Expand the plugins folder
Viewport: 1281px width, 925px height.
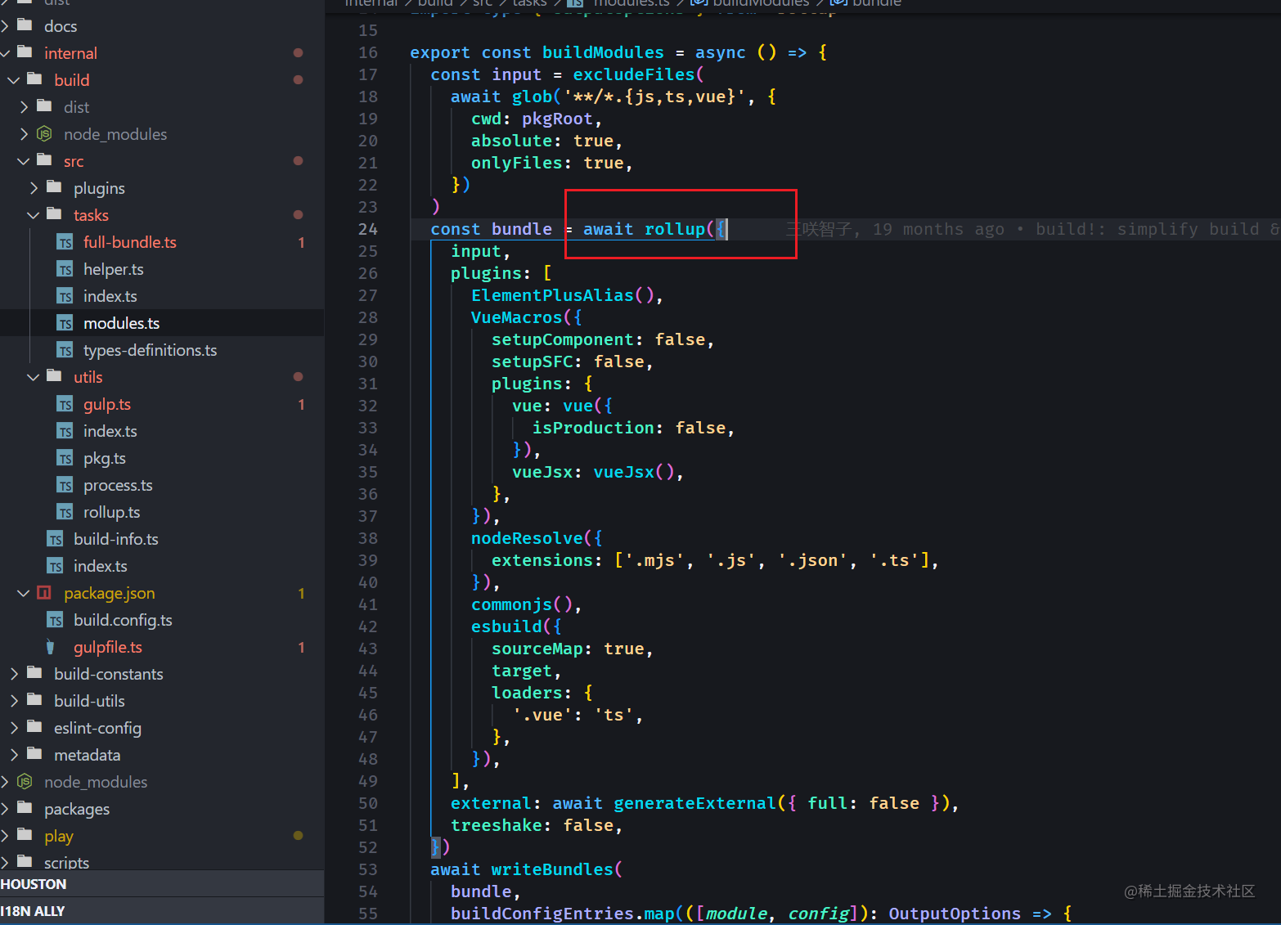coord(34,188)
